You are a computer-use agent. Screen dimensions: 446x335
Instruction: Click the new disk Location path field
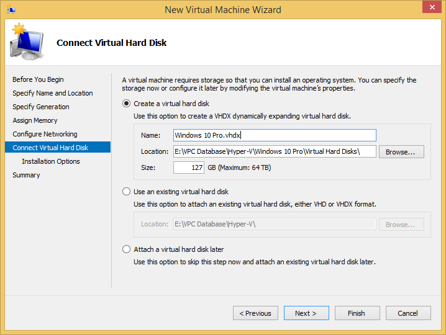[274, 151]
